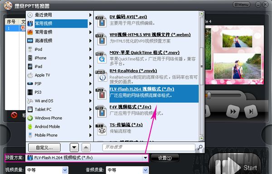The image size is (272, 174).
Task: Click the down arrow button beside 自定义
Action: (x=74, y=148)
